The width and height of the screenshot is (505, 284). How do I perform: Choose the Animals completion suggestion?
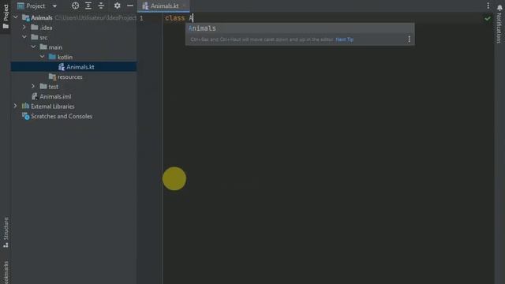coord(300,28)
